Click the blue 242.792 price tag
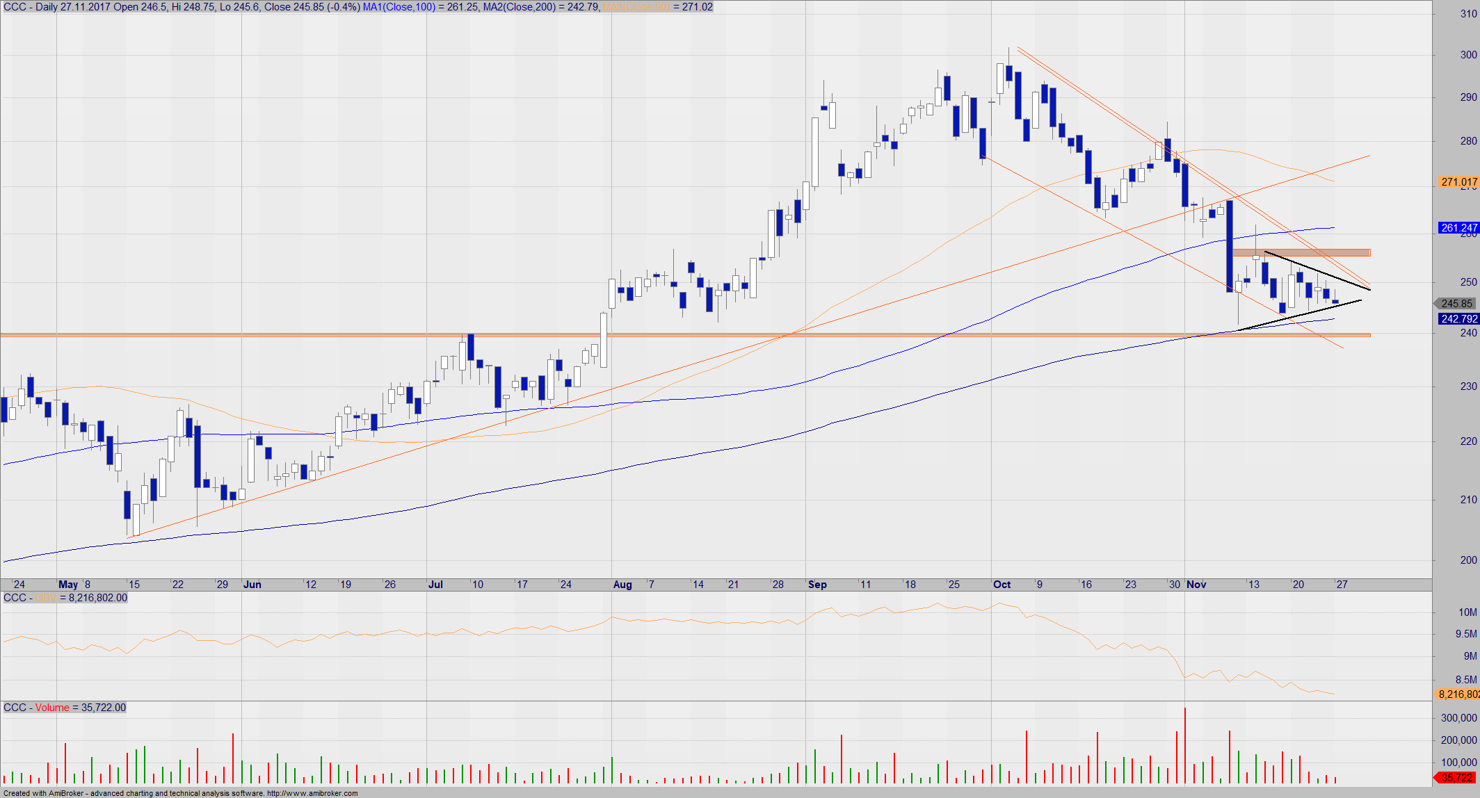Screen dimensions: 1480x798 tap(1458, 319)
